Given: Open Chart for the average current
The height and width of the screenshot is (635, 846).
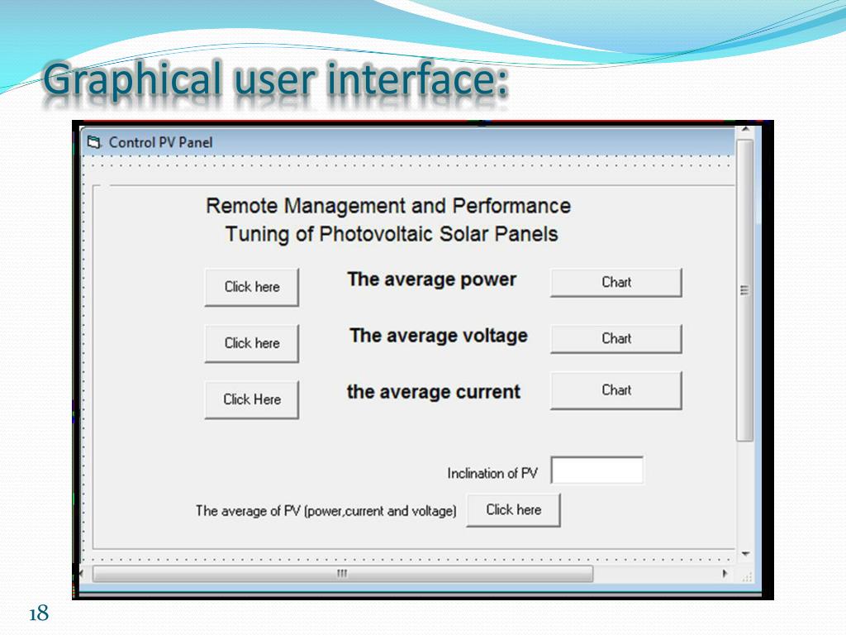Looking at the screenshot, I should (x=616, y=390).
